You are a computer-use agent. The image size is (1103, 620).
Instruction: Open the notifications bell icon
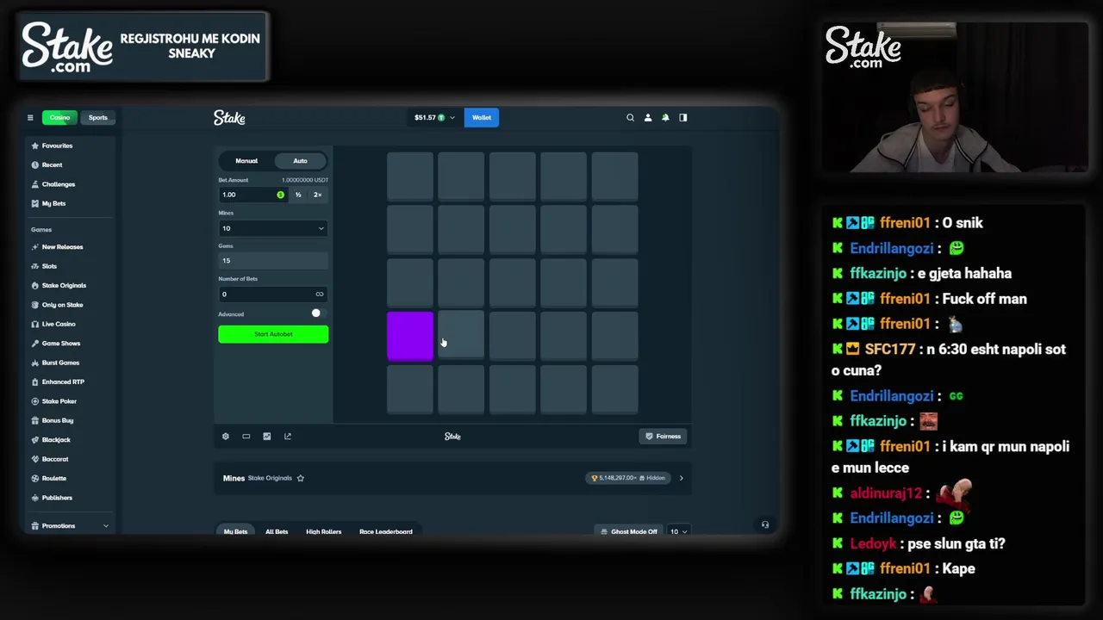[665, 117]
